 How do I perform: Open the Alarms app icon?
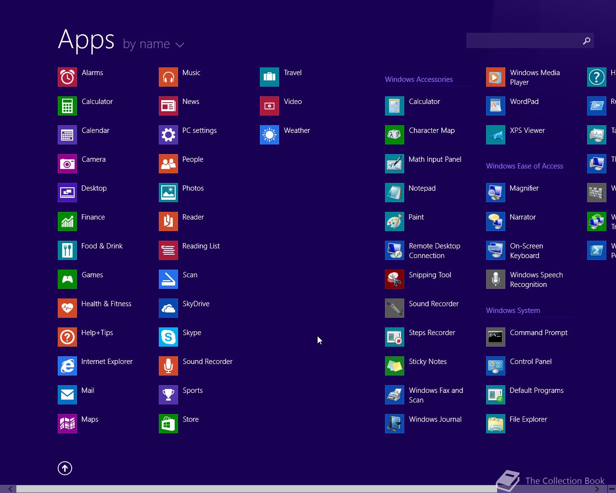[67, 77]
